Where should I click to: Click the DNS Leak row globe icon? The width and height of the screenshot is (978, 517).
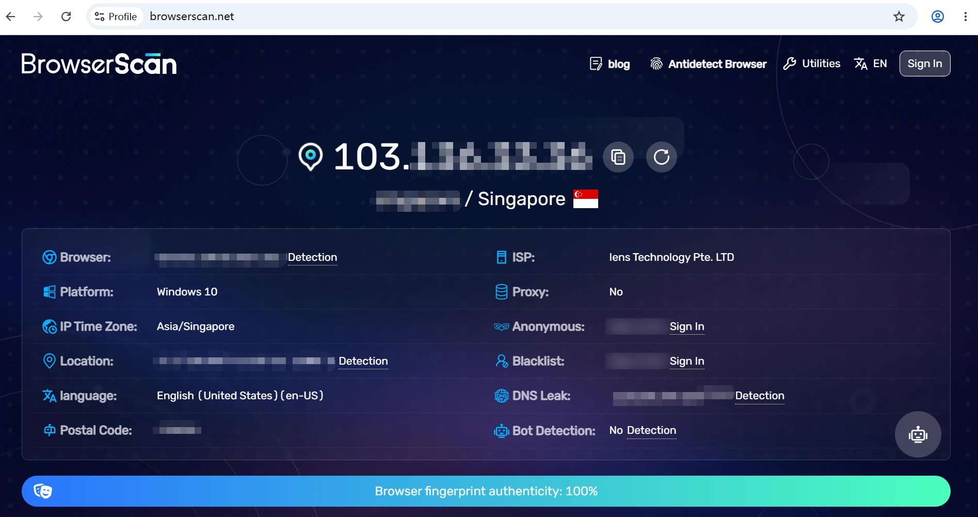pos(502,396)
